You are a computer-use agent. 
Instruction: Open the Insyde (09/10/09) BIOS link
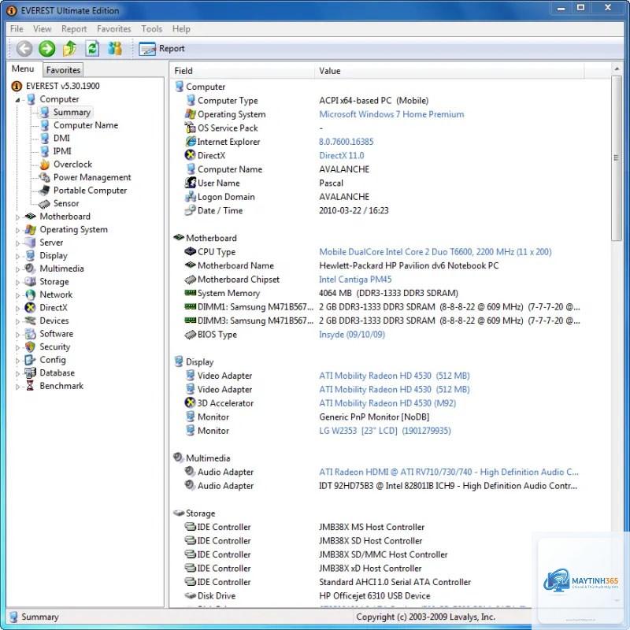tap(352, 334)
